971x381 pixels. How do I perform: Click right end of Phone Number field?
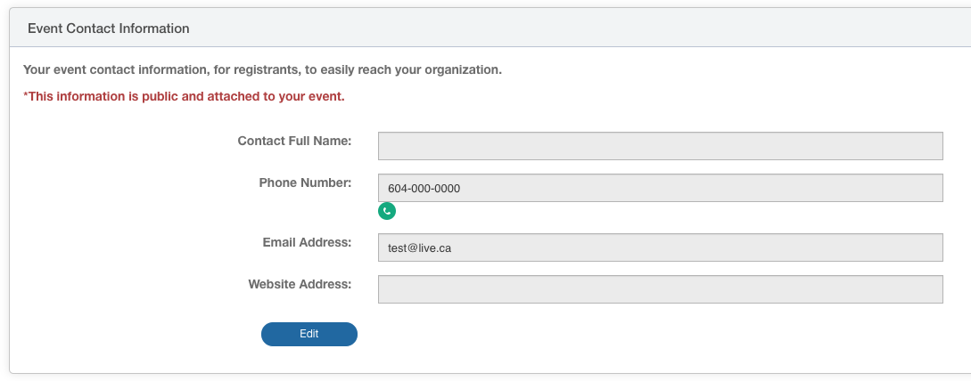pyautogui.click(x=927, y=188)
